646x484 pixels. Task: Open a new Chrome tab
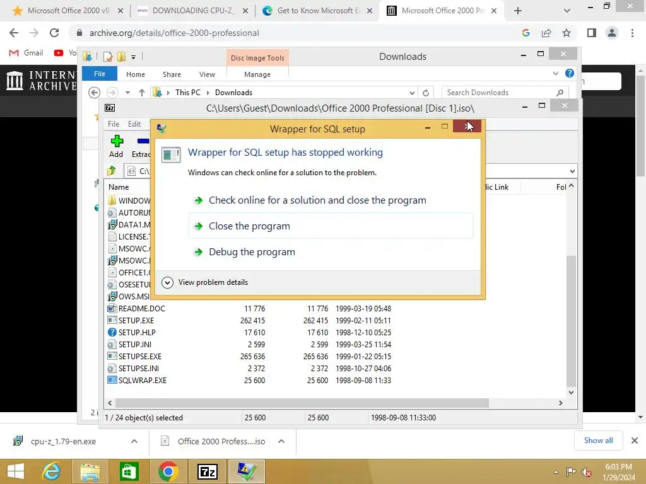click(518, 11)
